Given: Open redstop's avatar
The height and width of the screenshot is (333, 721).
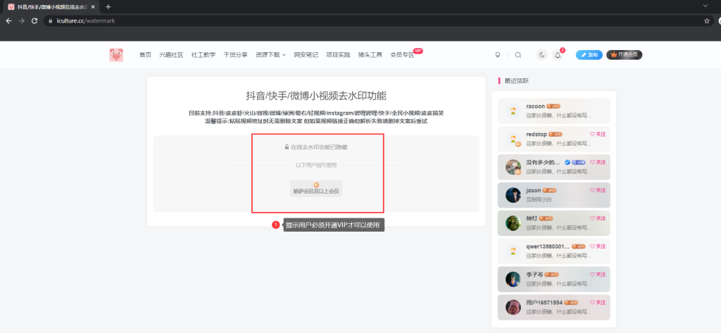Looking at the screenshot, I should coord(513,139).
